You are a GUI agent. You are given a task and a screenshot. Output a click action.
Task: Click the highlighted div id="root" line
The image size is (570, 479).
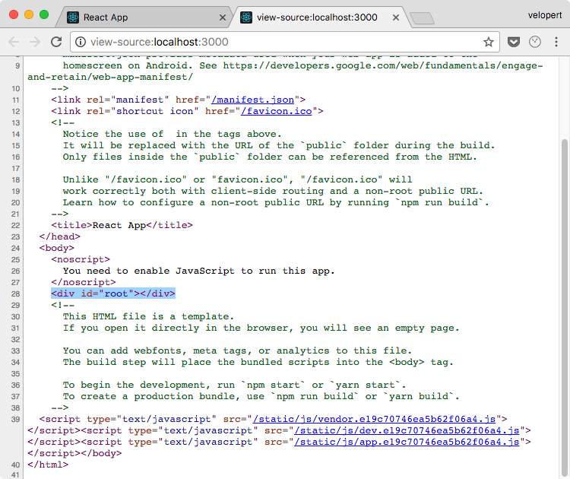(x=113, y=293)
